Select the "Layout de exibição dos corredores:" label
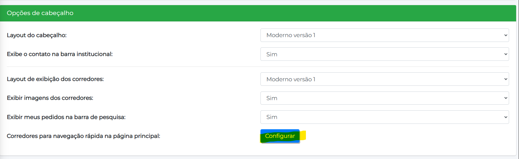This screenshot has width=519, height=159. pos(55,79)
